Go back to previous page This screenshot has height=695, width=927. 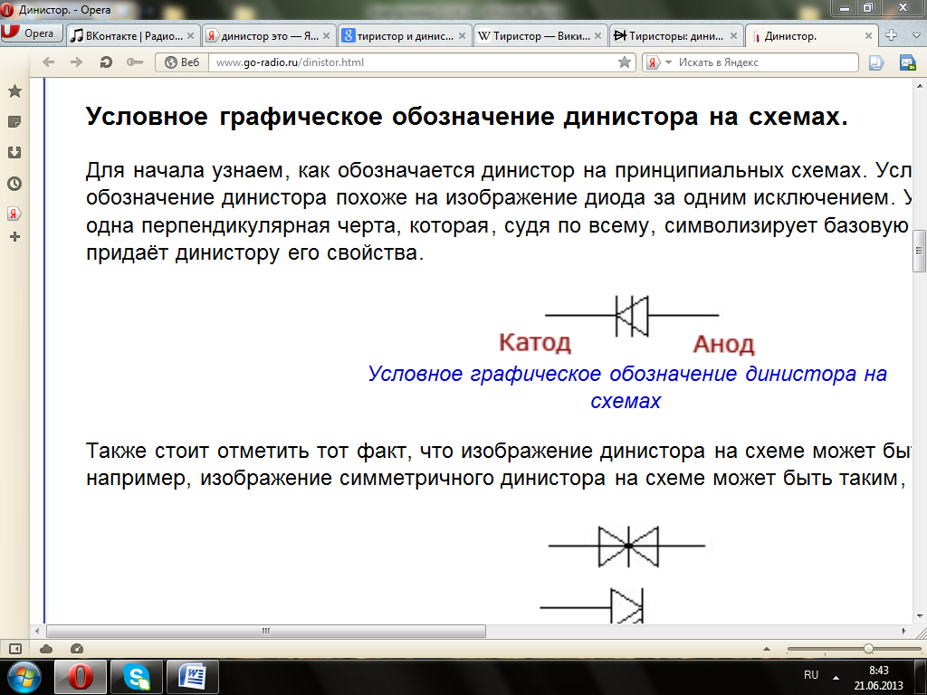coord(49,62)
